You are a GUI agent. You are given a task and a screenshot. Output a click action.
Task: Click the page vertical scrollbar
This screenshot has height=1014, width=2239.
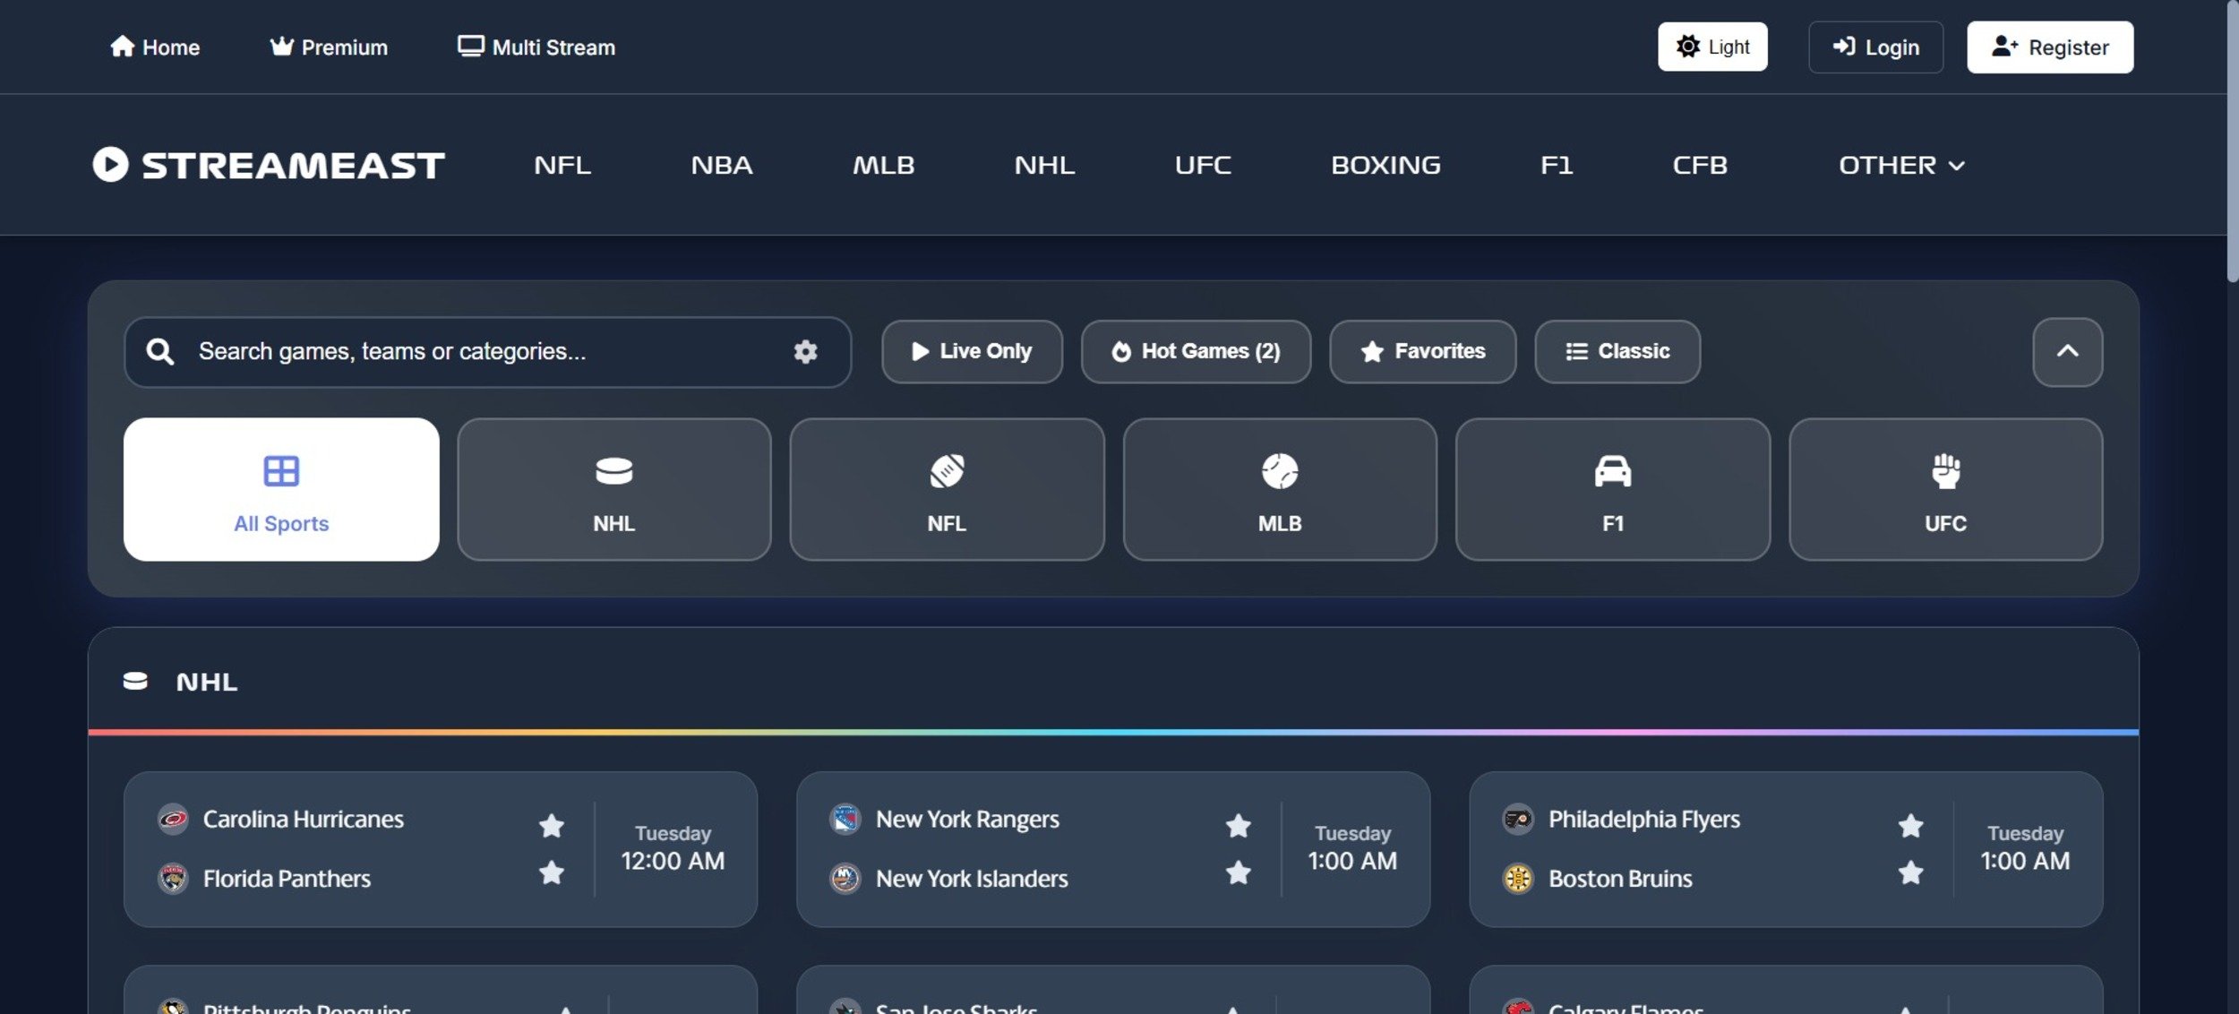pos(2232,143)
